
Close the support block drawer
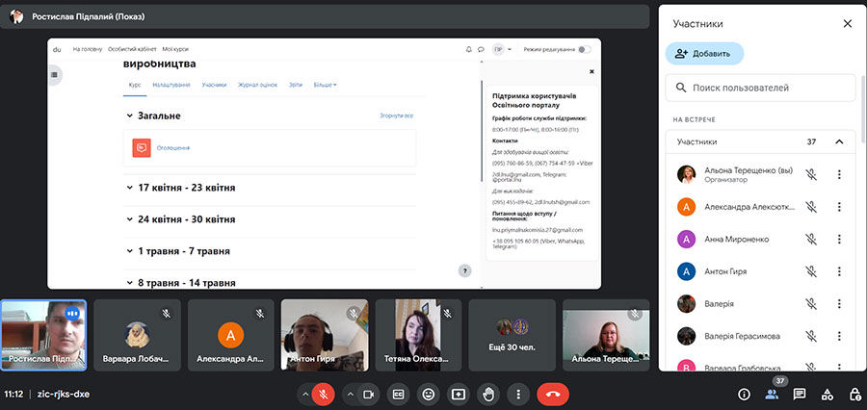pos(591,71)
